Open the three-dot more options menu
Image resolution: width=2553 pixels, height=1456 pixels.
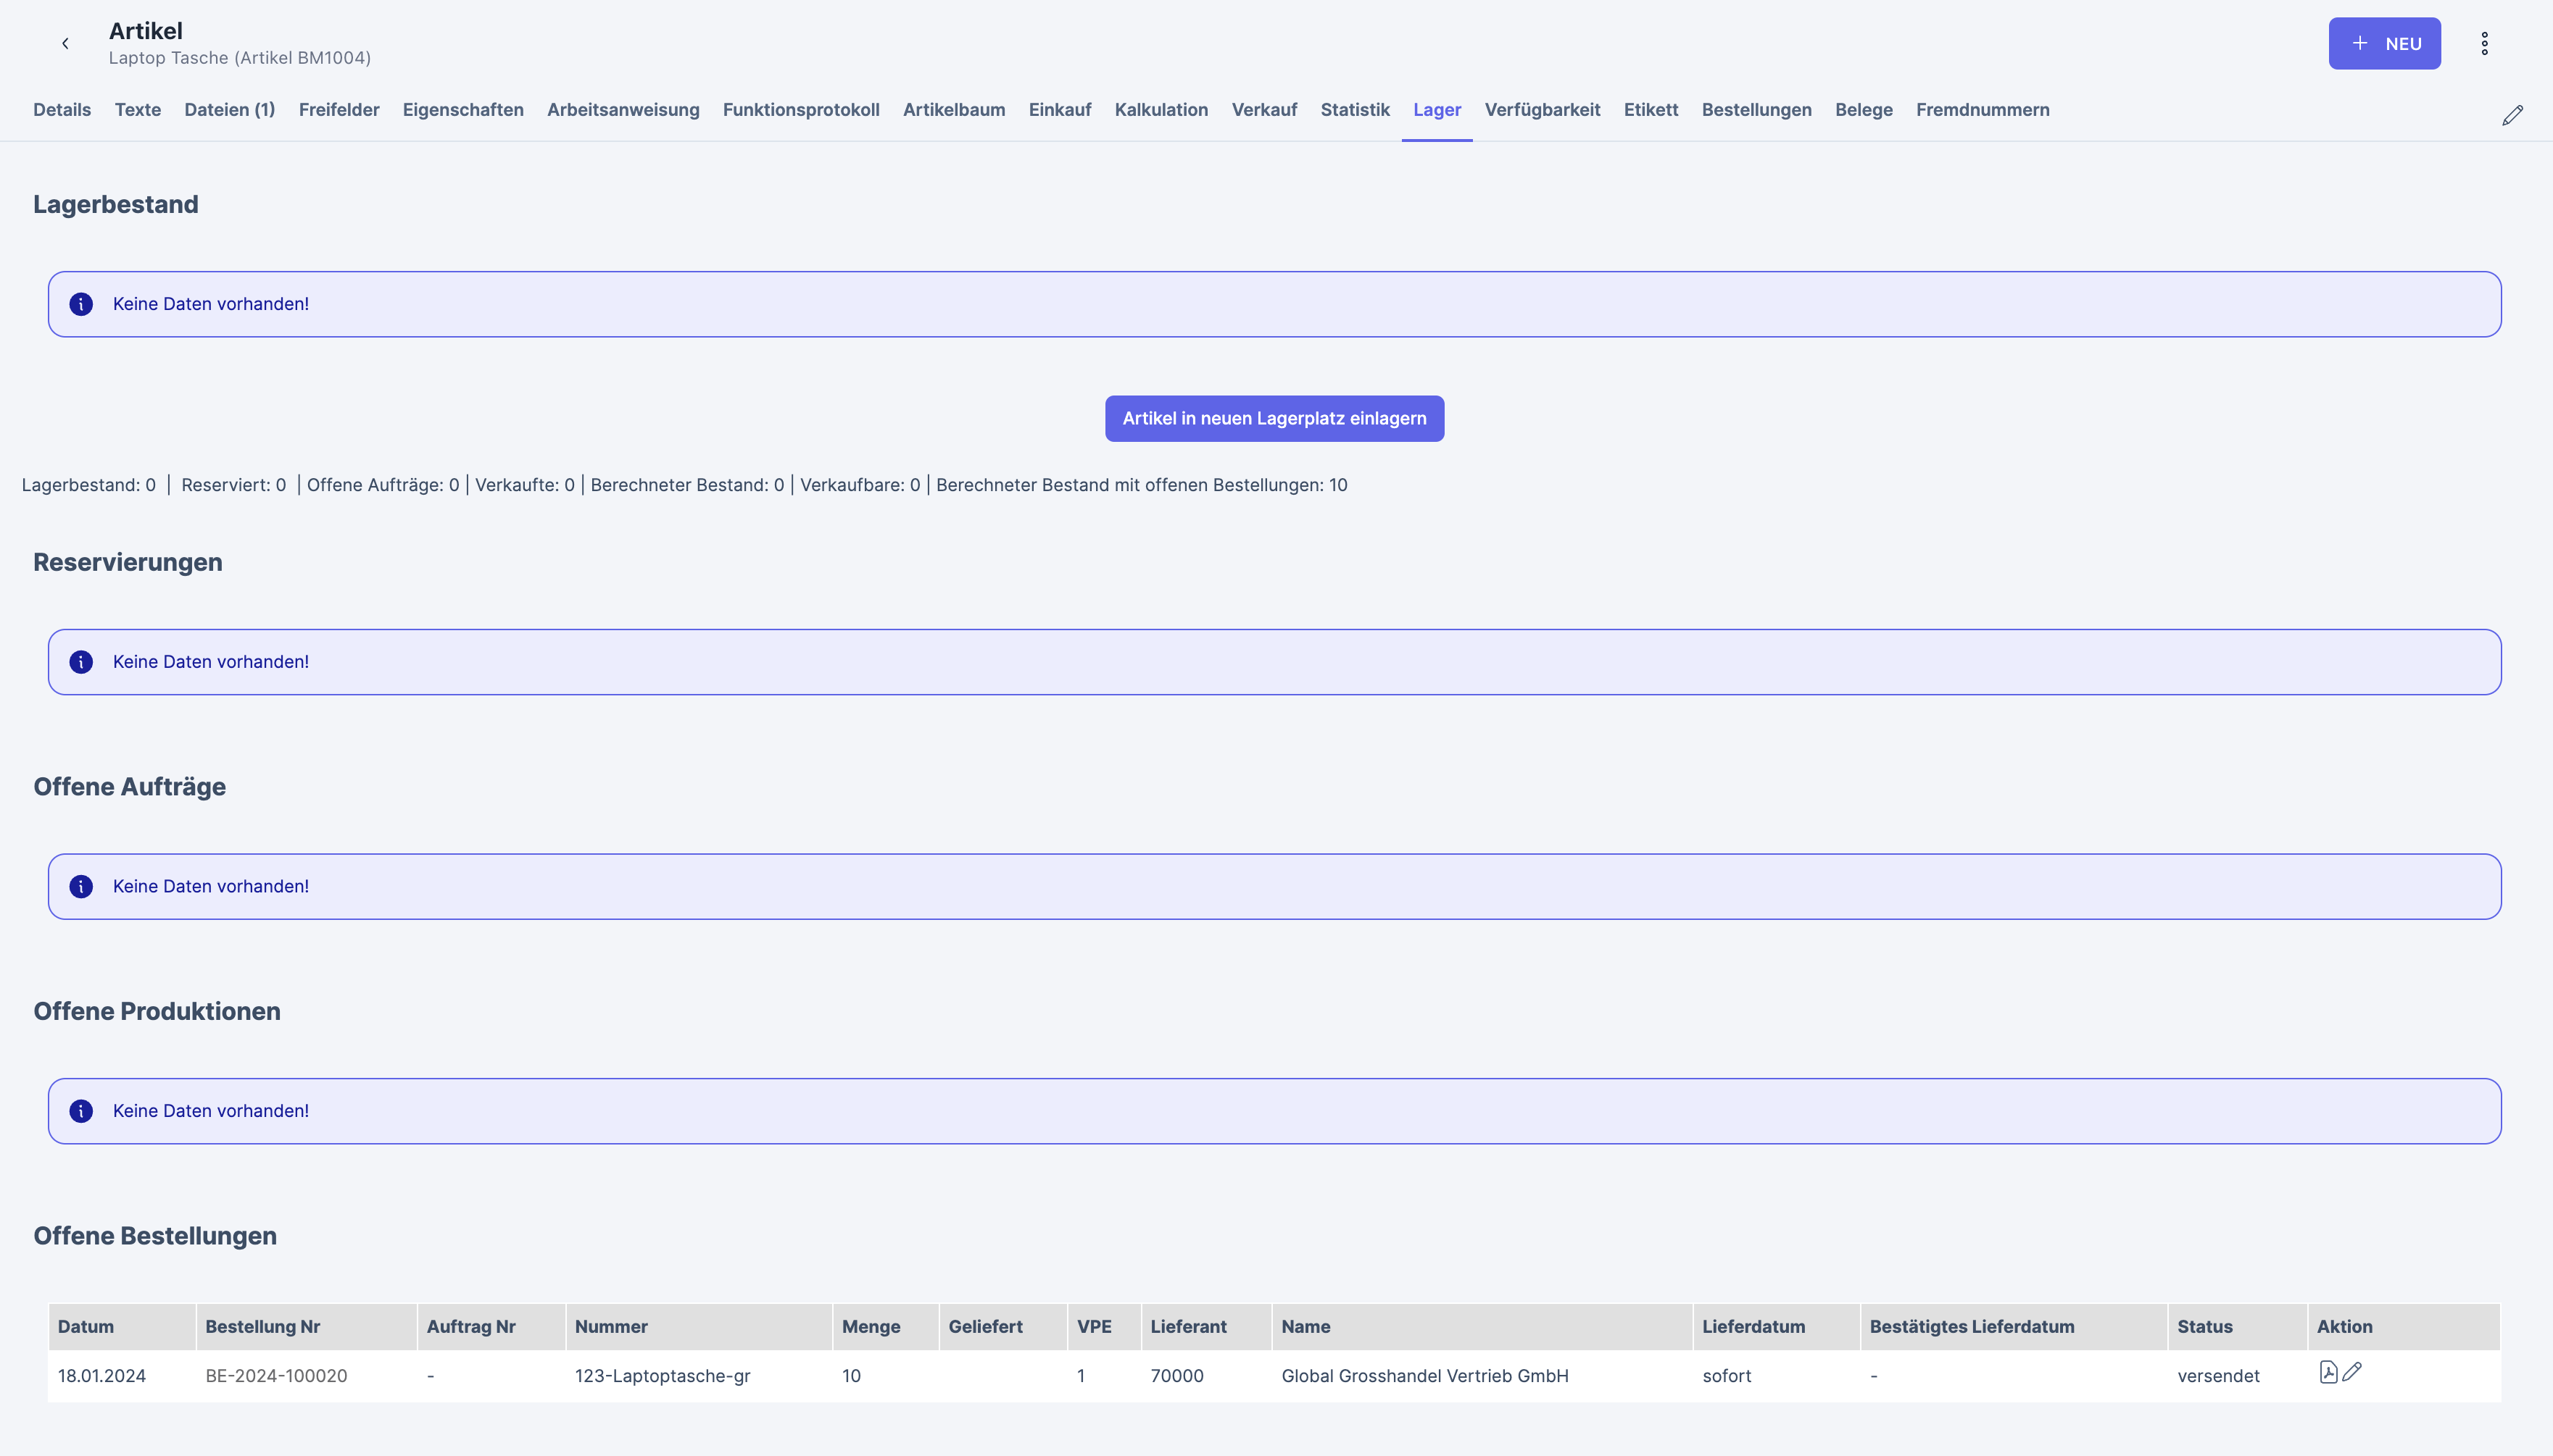tap(2484, 43)
